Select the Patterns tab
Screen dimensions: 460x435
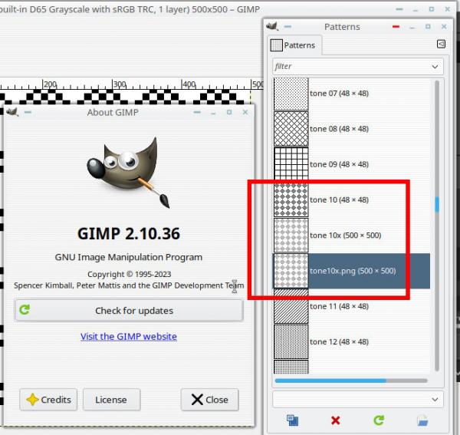coord(295,45)
